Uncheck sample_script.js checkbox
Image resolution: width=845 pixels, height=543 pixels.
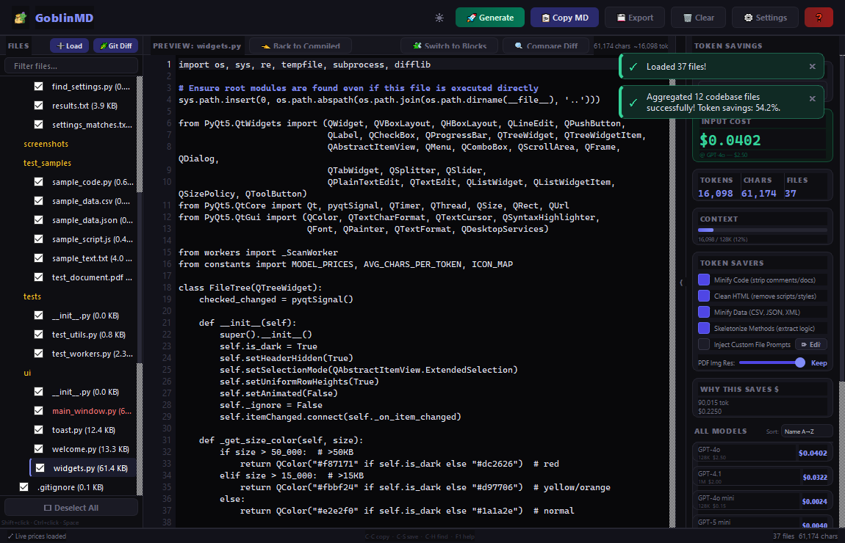tap(39, 239)
